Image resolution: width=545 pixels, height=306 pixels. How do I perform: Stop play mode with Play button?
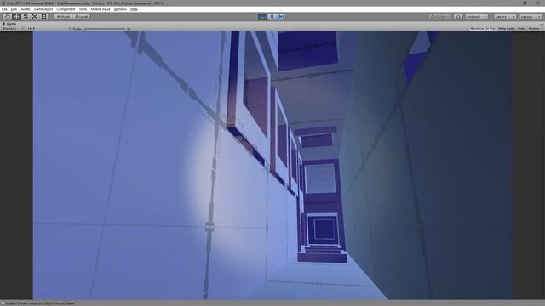click(263, 17)
